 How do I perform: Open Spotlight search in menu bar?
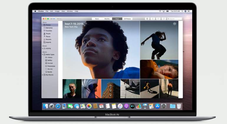182,11
